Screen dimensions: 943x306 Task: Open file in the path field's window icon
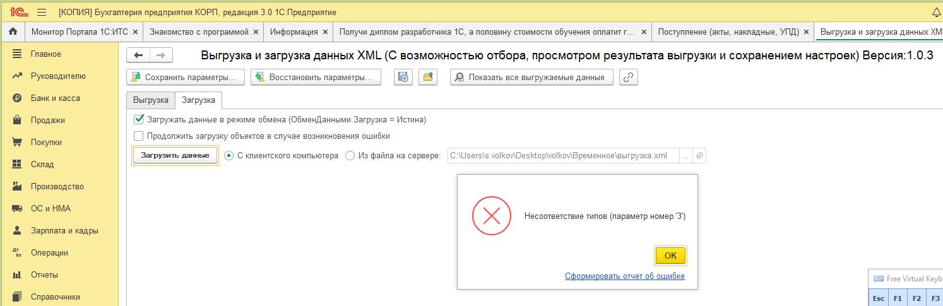tap(699, 155)
